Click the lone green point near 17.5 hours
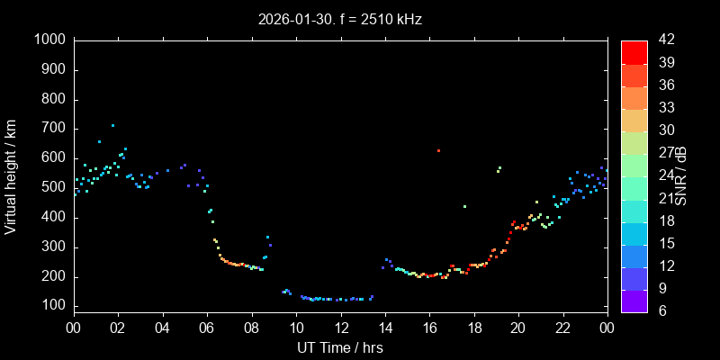This screenshot has height=360, width=720. coord(464,206)
